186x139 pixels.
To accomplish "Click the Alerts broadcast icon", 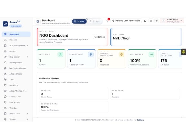I will tap(5, 80).
